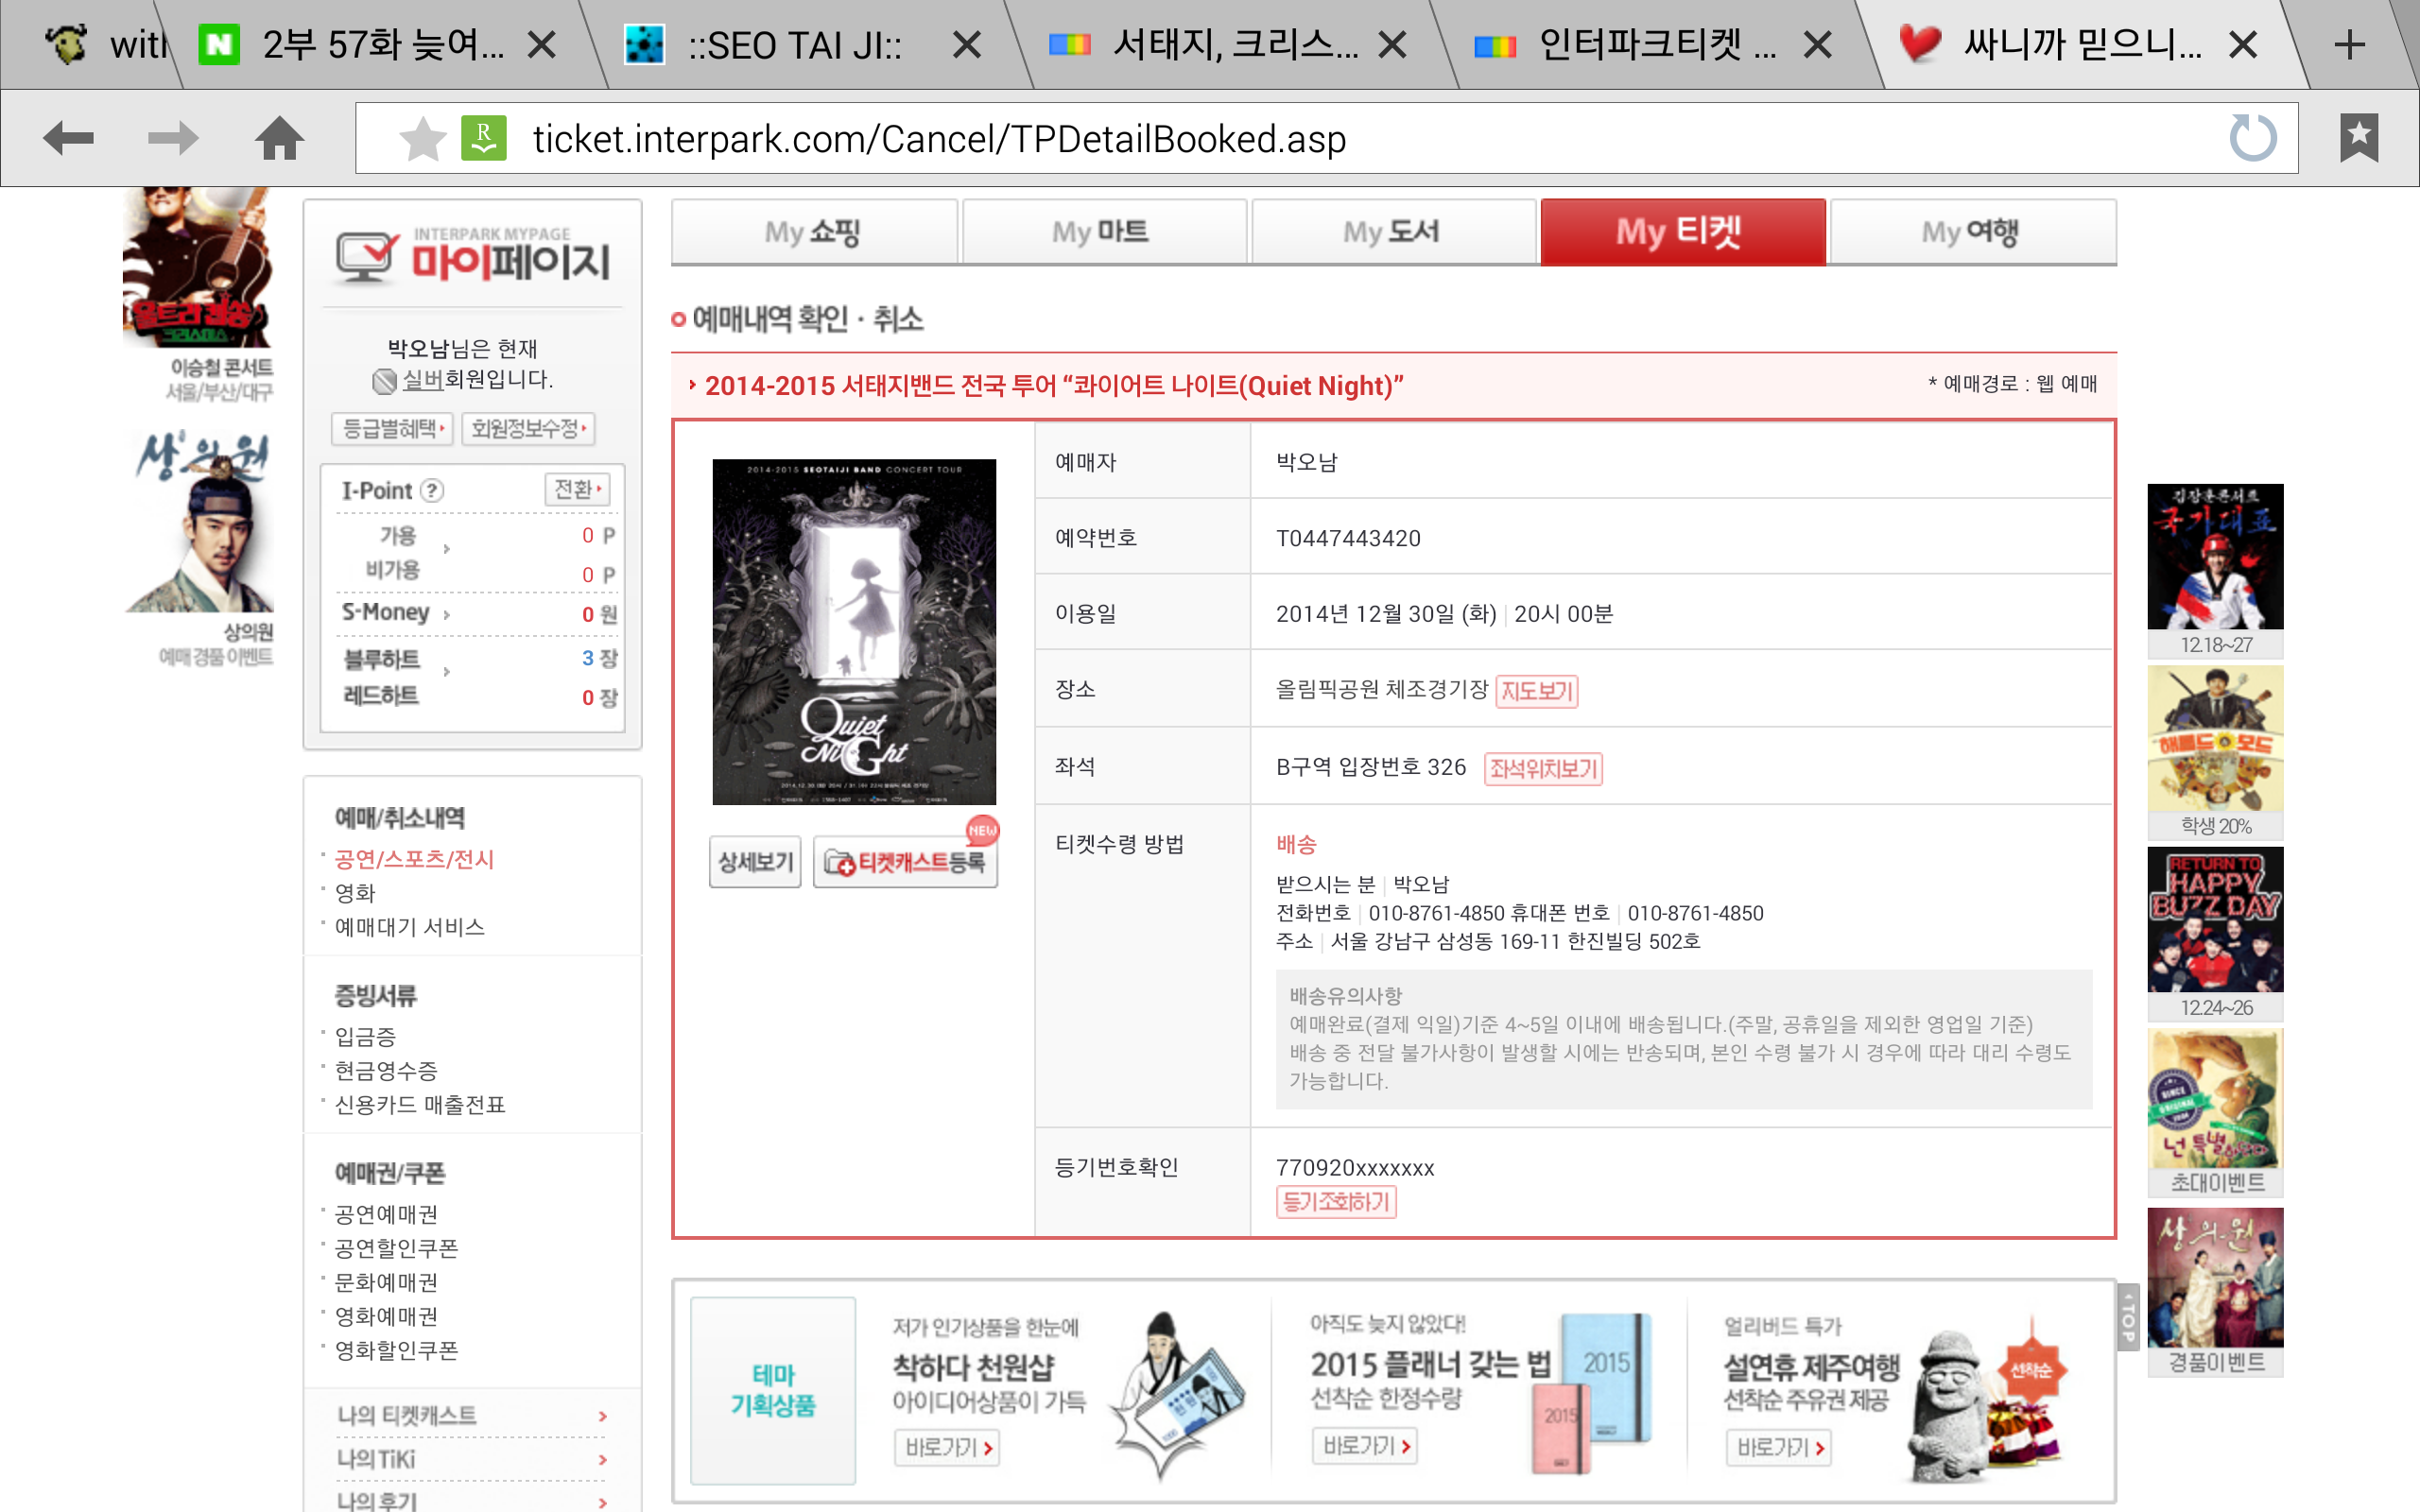Click the I-Point help question mark
Viewport: 2420px width, 1512px height.
(432, 490)
